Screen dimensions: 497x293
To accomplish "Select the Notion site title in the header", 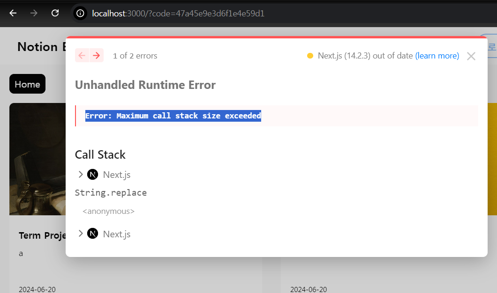I will (41, 47).
